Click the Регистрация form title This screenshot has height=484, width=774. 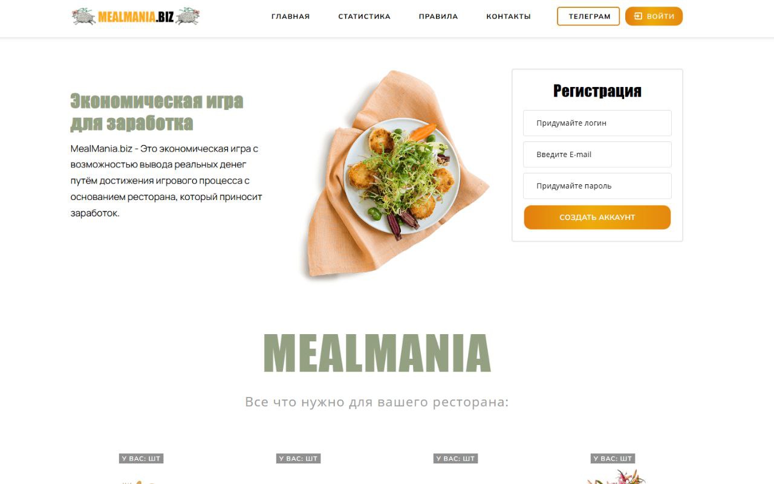(597, 91)
